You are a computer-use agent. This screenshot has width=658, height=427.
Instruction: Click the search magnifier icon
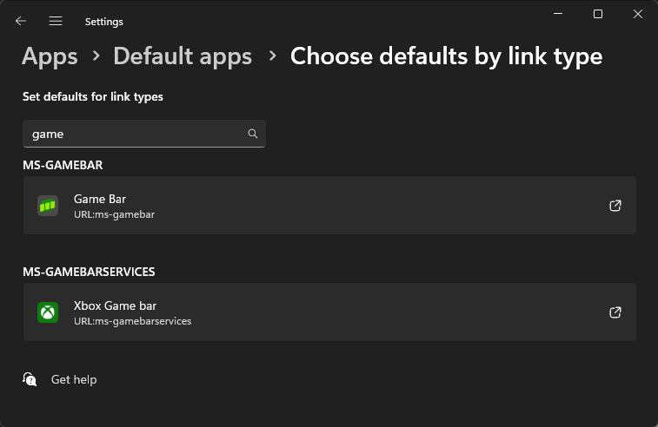click(253, 134)
